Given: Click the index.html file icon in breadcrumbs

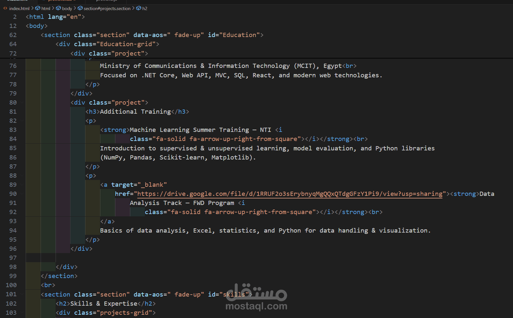Looking at the screenshot, I should (x=5, y=8).
